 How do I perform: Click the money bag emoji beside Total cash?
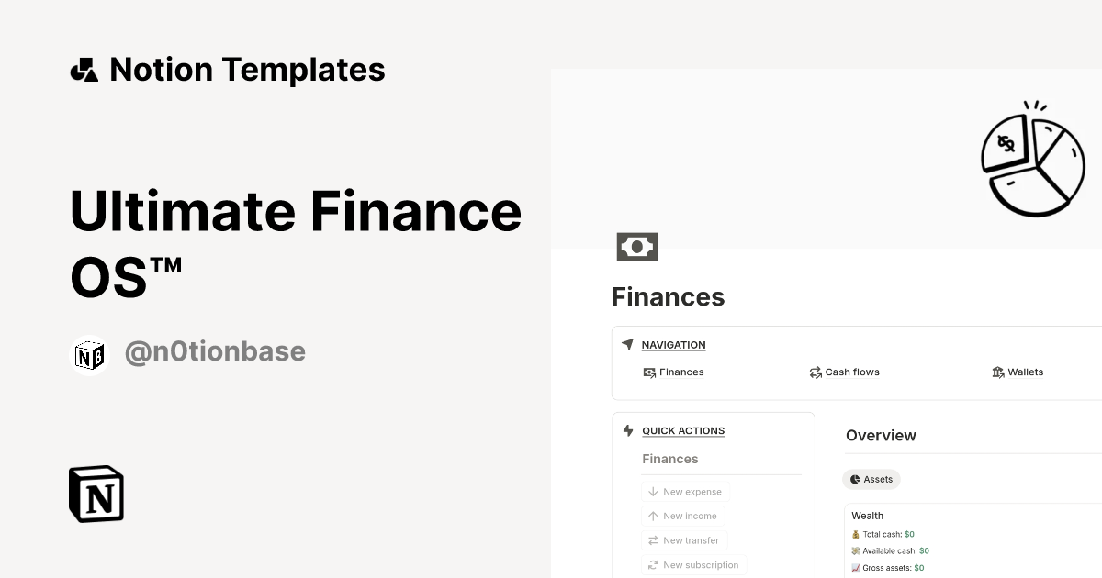click(x=856, y=534)
